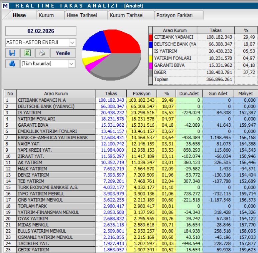This screenshot has width=258, height=253.
Task: Switch to the Kurum tab
Action: (x=46, y=15)
